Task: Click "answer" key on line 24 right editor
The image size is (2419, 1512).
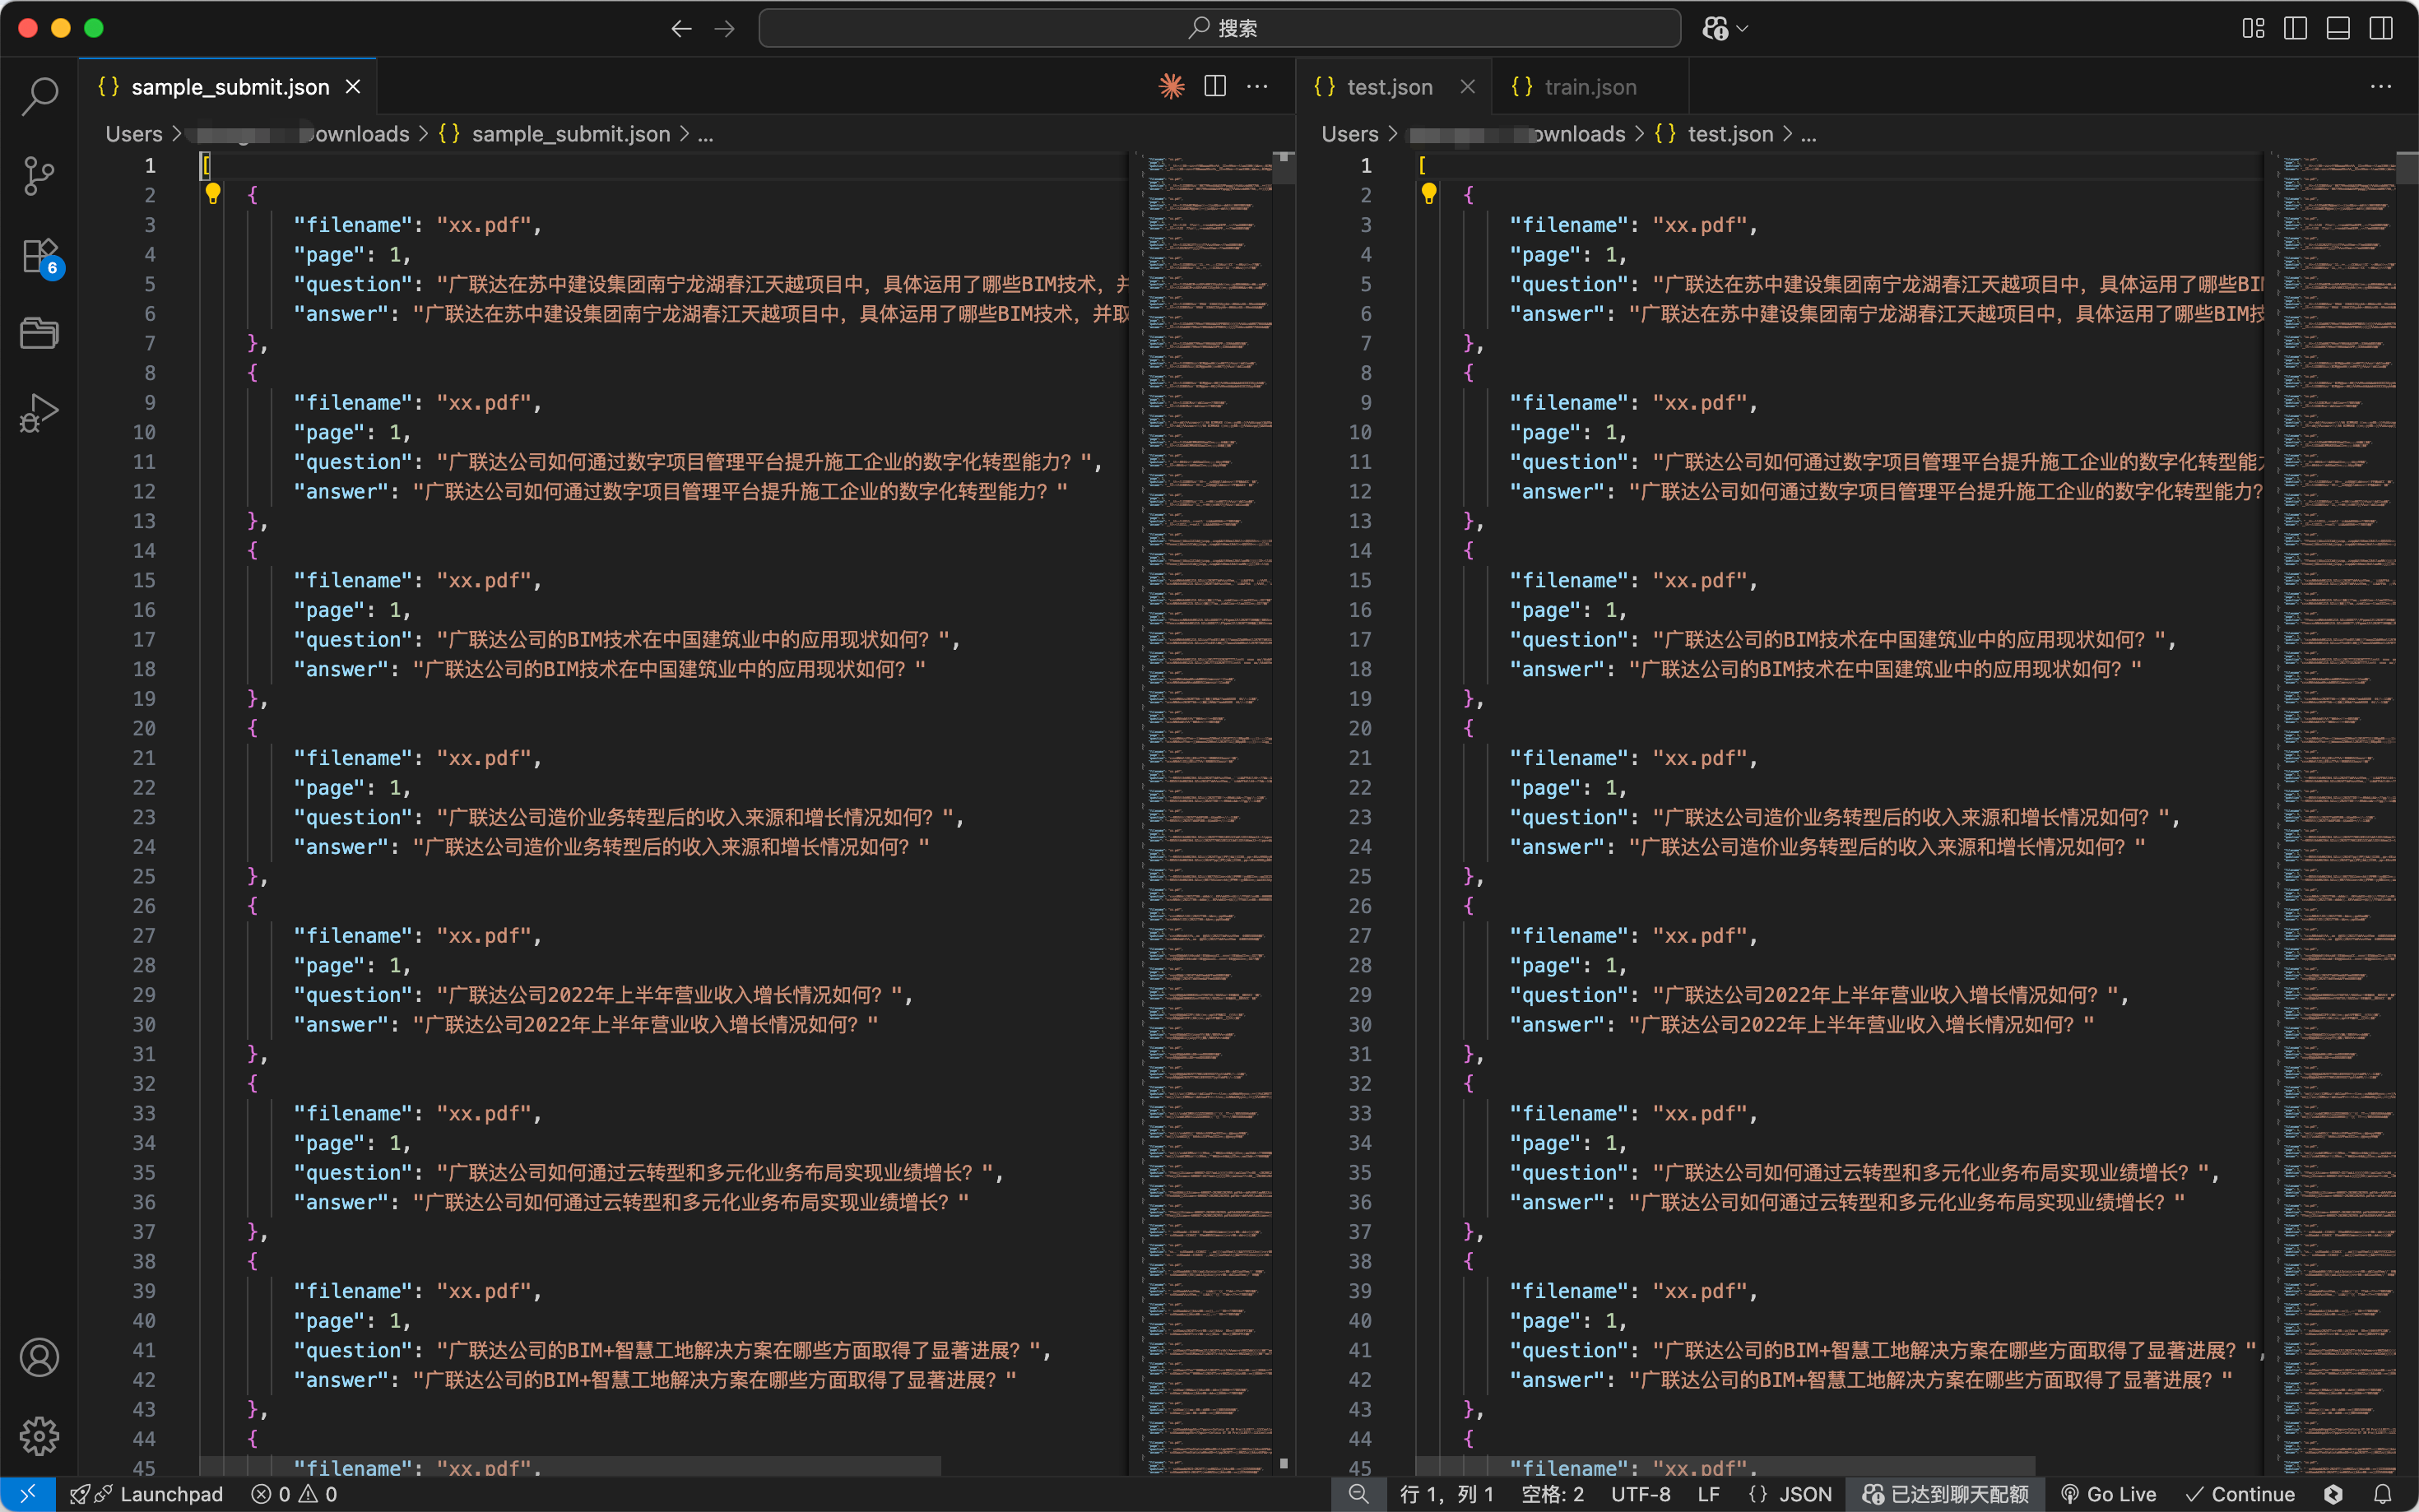Action: (1557, 847)
